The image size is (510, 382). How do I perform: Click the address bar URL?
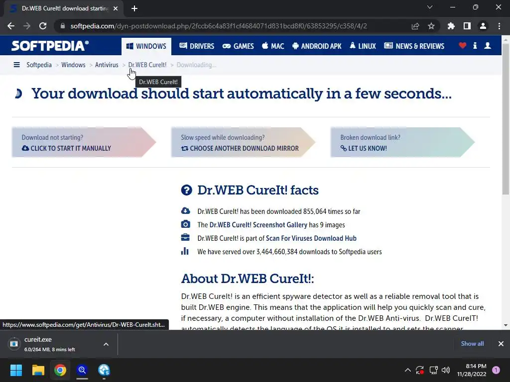pos(219,26)
